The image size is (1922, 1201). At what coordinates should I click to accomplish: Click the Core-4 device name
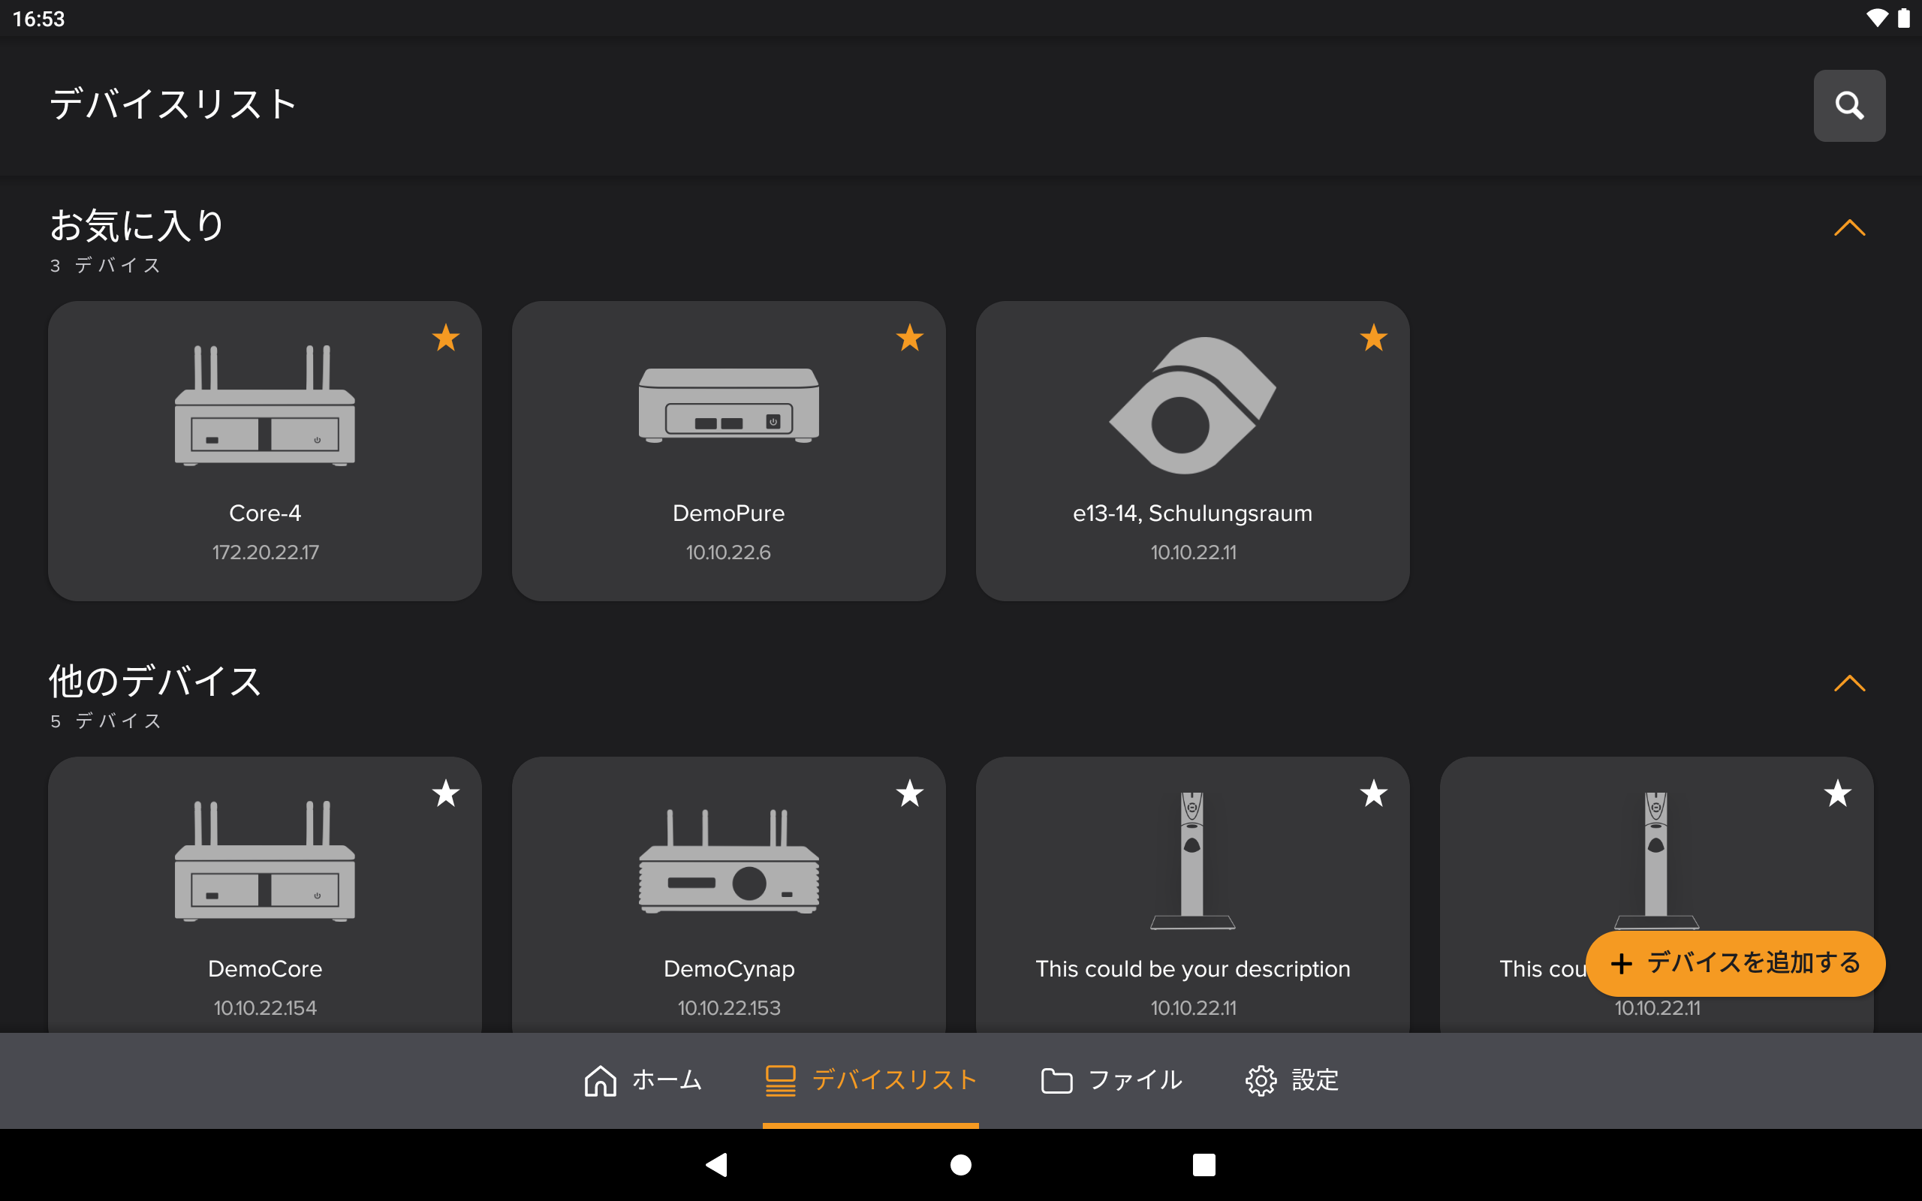tap(264, 513)
